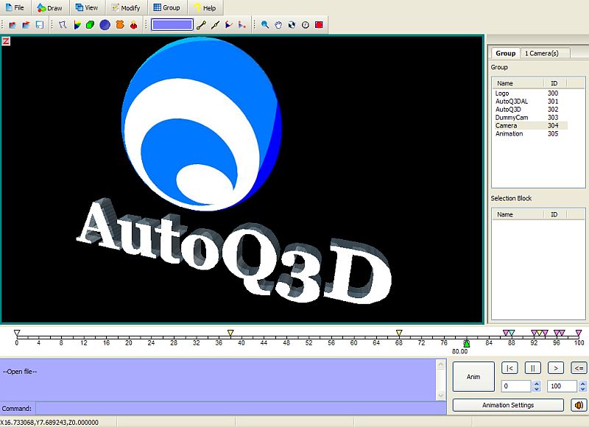
Task: Click the red square stop icon
Action: pos(319,25)
